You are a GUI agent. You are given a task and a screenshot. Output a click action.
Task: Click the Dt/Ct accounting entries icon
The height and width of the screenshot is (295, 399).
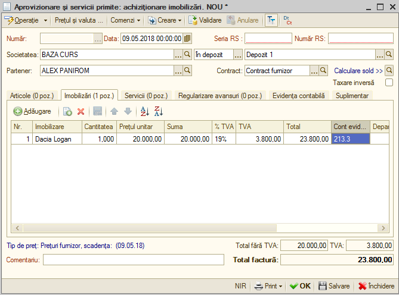pos(287,20)
